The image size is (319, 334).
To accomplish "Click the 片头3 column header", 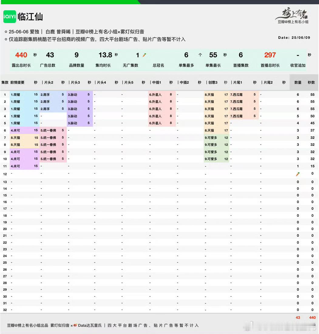I will [x=75, y=82].
